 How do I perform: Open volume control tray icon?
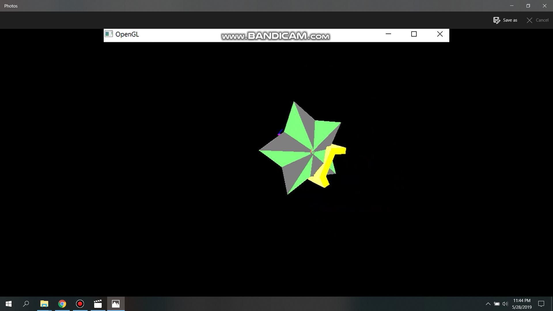[x=505, y=304]
